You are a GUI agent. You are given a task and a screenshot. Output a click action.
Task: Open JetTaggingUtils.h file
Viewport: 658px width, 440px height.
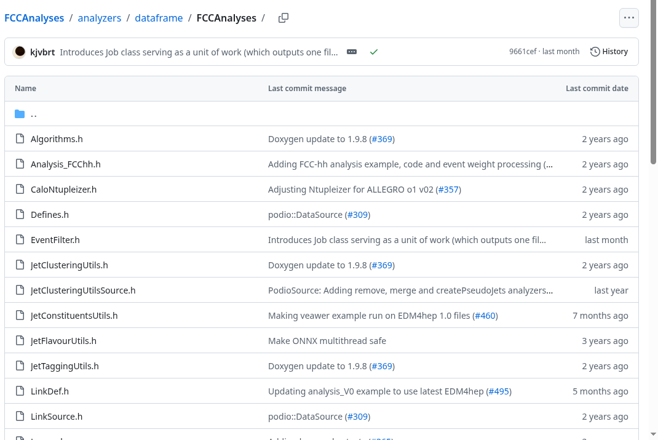click(65, 366)
